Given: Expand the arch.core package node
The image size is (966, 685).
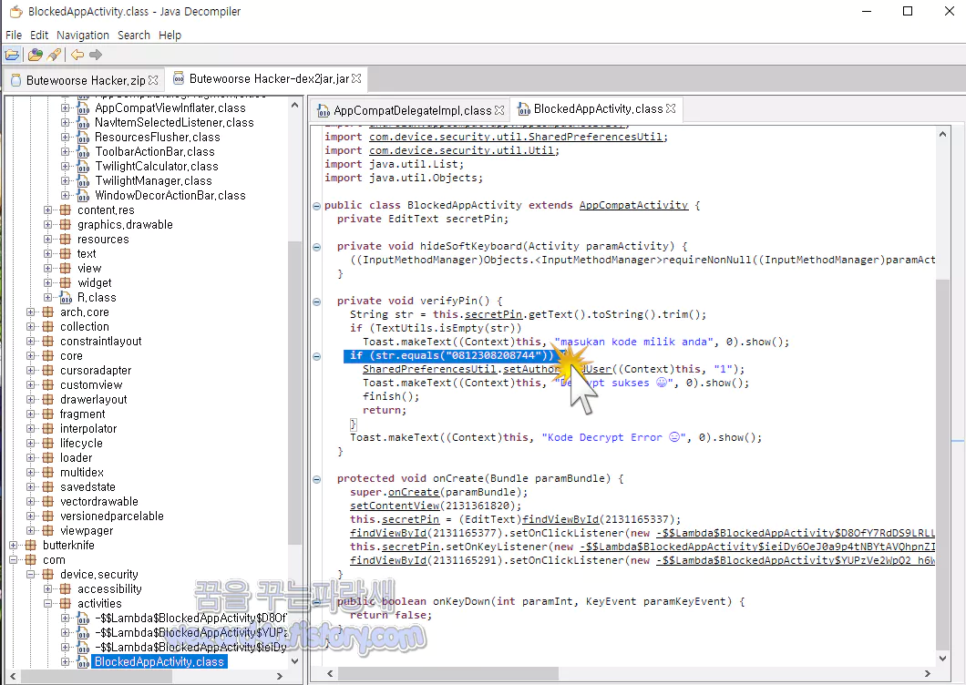Looking at the screenshot, I should [x=30, y=312].
